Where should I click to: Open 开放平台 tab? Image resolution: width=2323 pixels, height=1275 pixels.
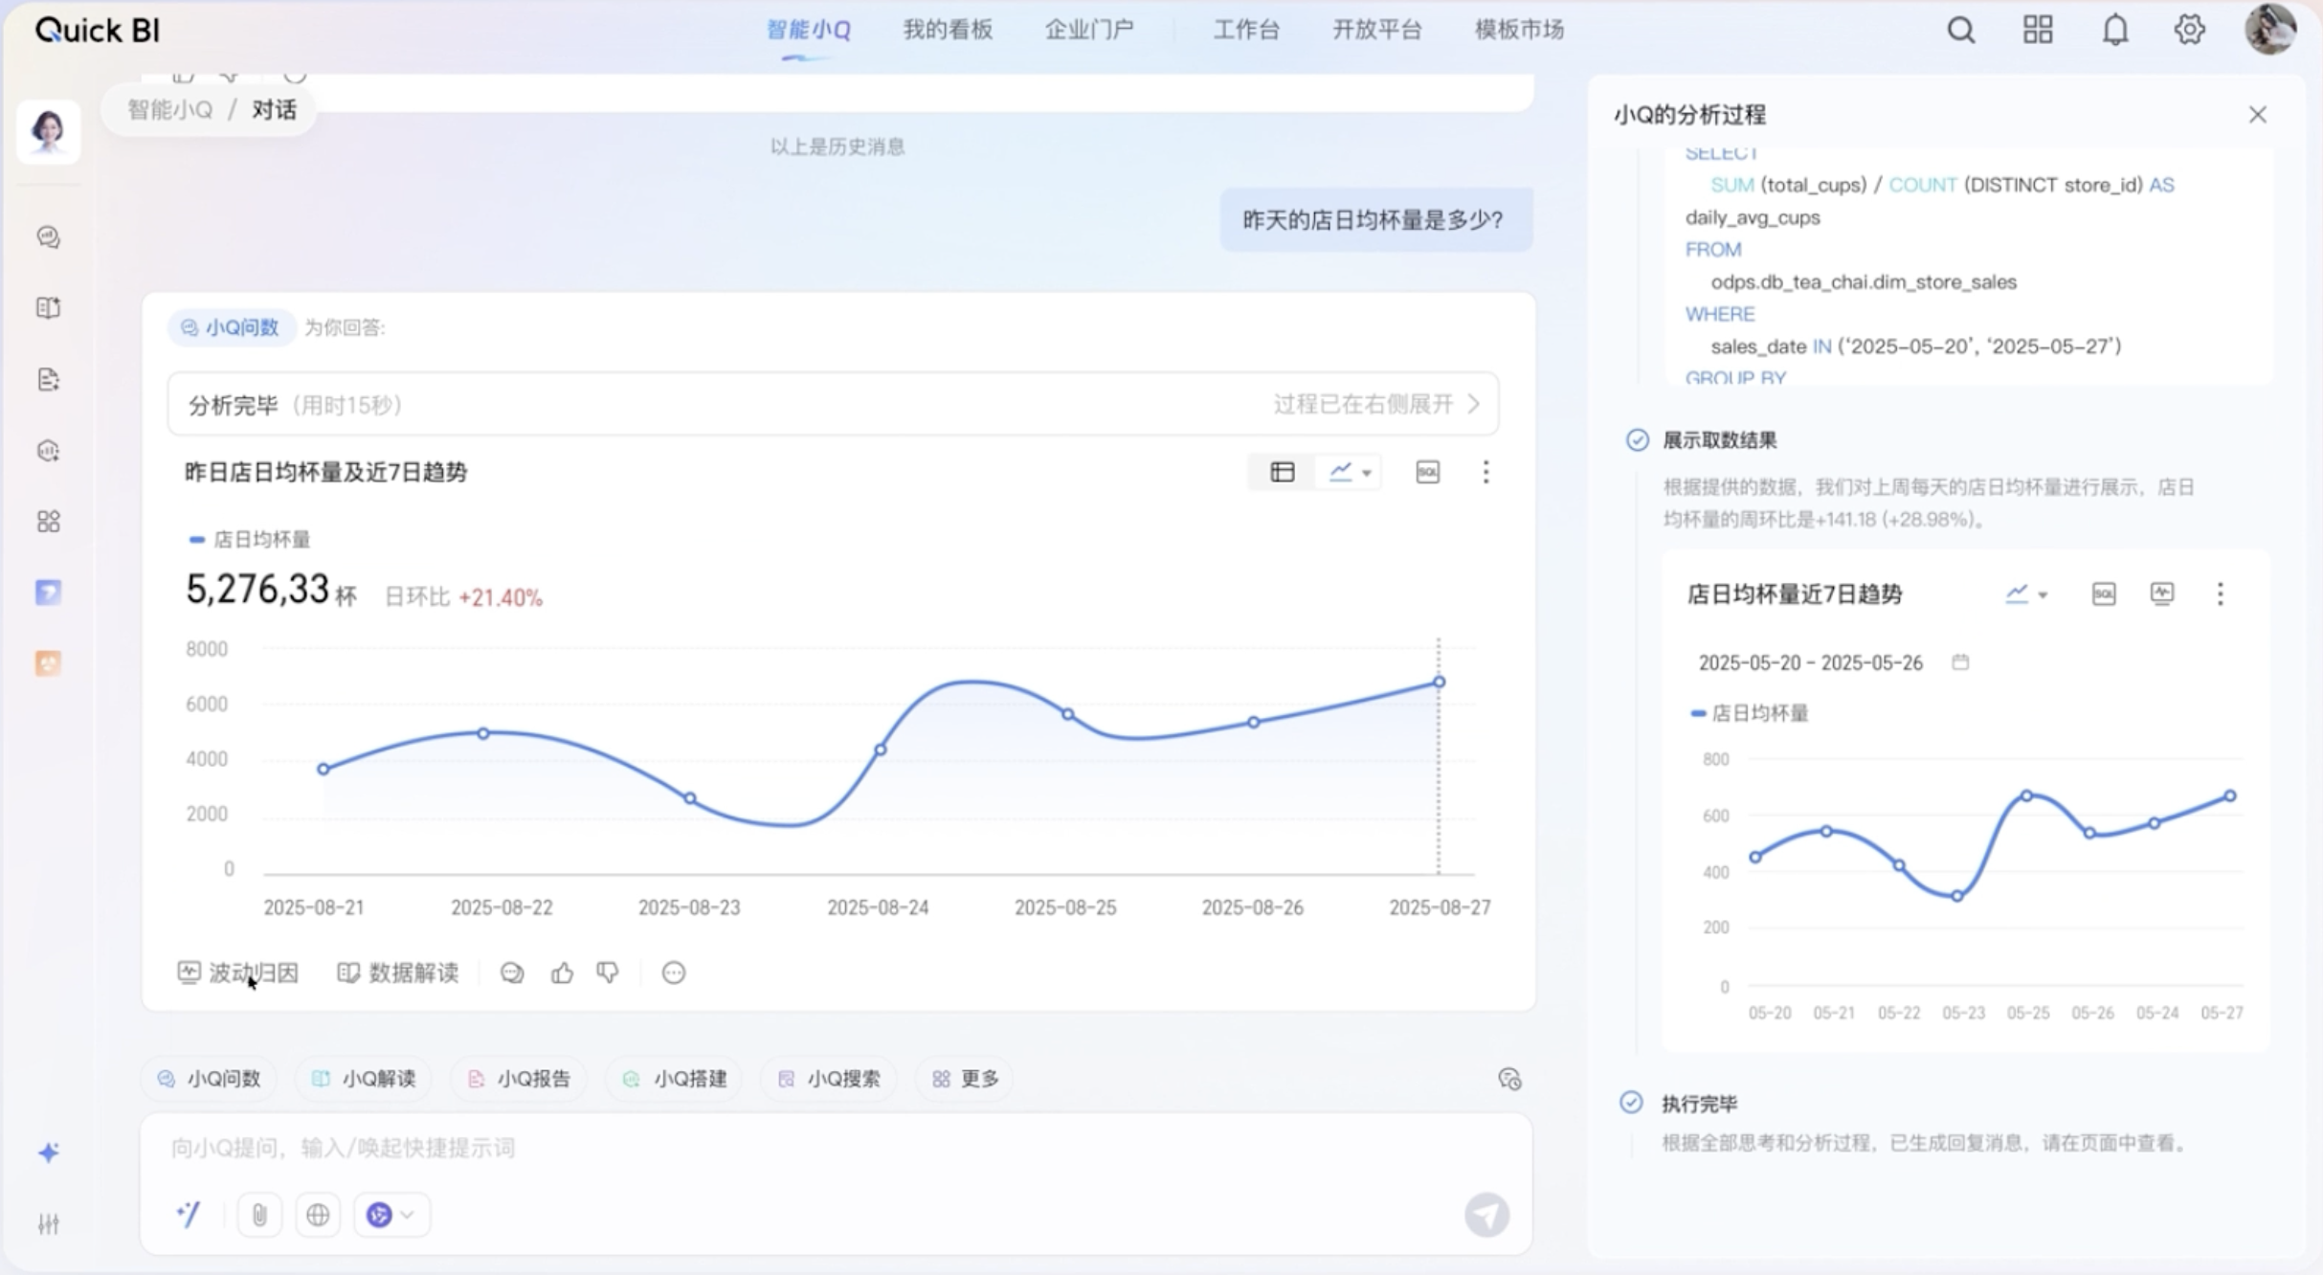[1377, 30]
